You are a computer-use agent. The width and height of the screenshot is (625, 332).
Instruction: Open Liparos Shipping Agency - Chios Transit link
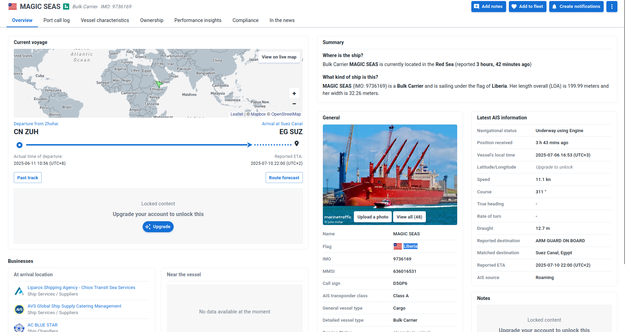[x=81, y=288]
